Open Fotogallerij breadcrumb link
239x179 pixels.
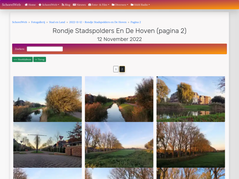[38, 22]
